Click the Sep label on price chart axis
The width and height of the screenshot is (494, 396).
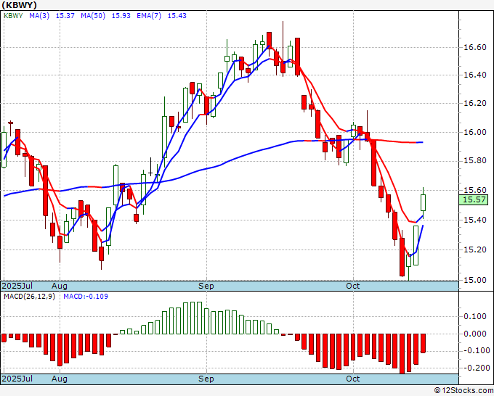point(206,286)
